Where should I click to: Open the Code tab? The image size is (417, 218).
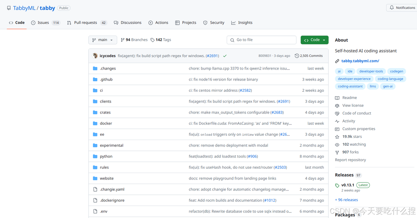pos(17,23)
